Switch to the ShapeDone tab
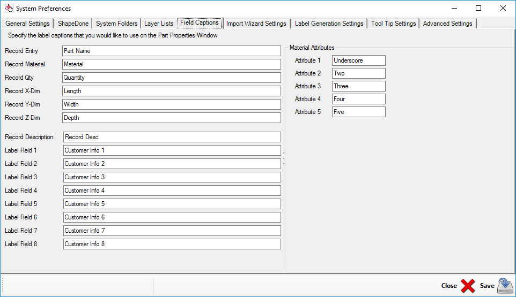516x297 pixels. 73,24
